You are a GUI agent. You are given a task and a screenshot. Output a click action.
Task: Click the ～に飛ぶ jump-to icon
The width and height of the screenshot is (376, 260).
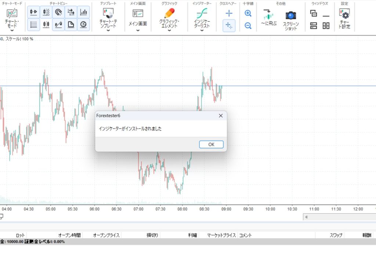268,18
